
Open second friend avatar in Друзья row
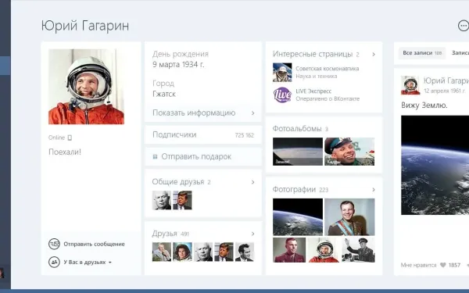[182, 252]
